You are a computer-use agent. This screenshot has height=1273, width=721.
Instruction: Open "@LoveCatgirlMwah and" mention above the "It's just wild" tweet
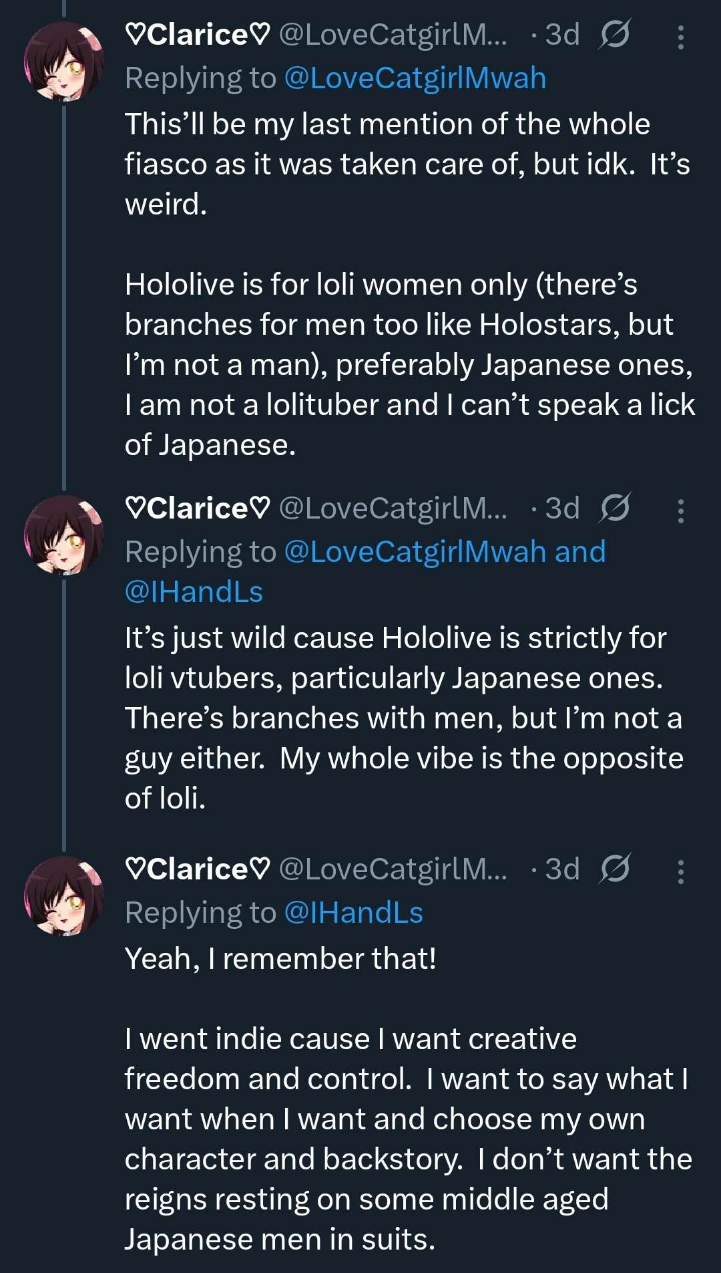tap(444, 553)
